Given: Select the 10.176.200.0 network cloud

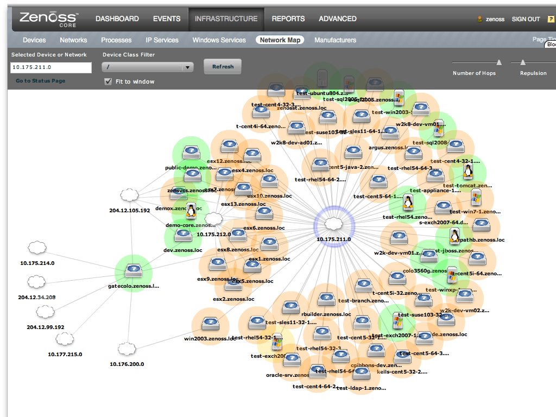Looking at the screenshot, I should pyautogui.click(x=127, y=349).
